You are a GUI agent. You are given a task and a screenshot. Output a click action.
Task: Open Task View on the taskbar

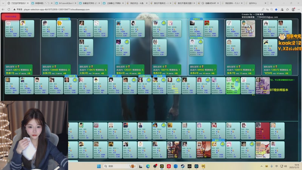(x=140, y=166)
